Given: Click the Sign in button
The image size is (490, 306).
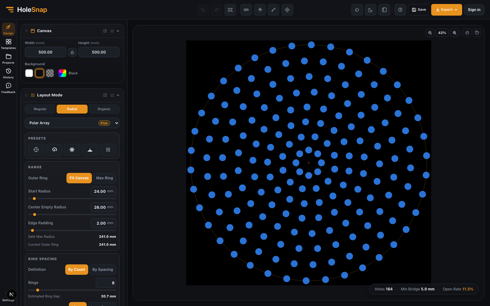Looking at the screenshot, I should pyautogui.click(x=474, y=10).
